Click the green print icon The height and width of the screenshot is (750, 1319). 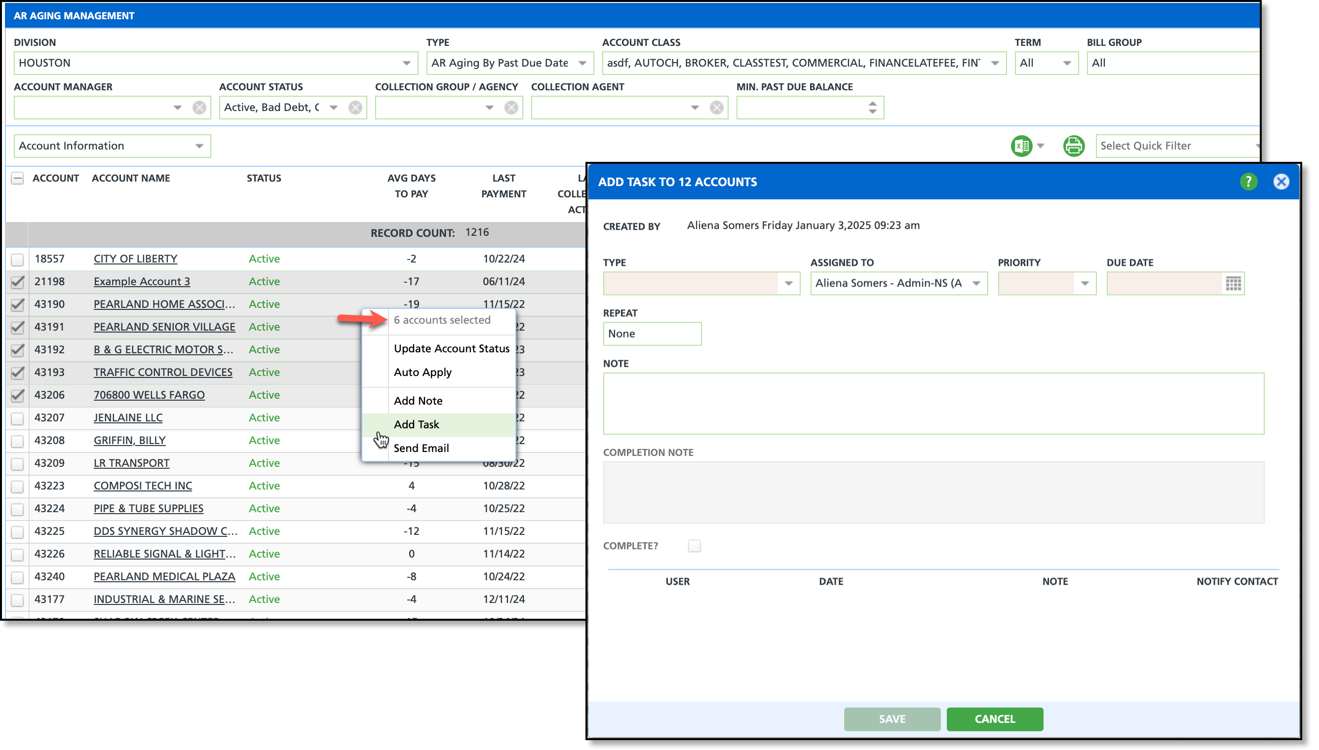1073,146
